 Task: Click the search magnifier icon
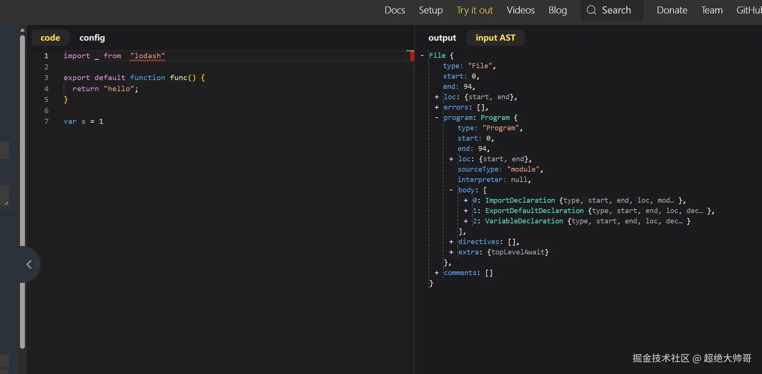(592, 10)
